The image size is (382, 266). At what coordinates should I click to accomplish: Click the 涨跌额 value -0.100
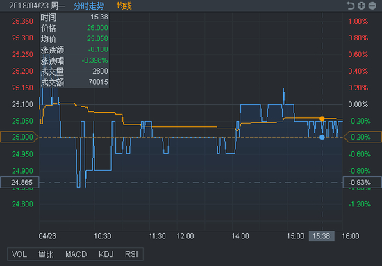click(98, 49)
